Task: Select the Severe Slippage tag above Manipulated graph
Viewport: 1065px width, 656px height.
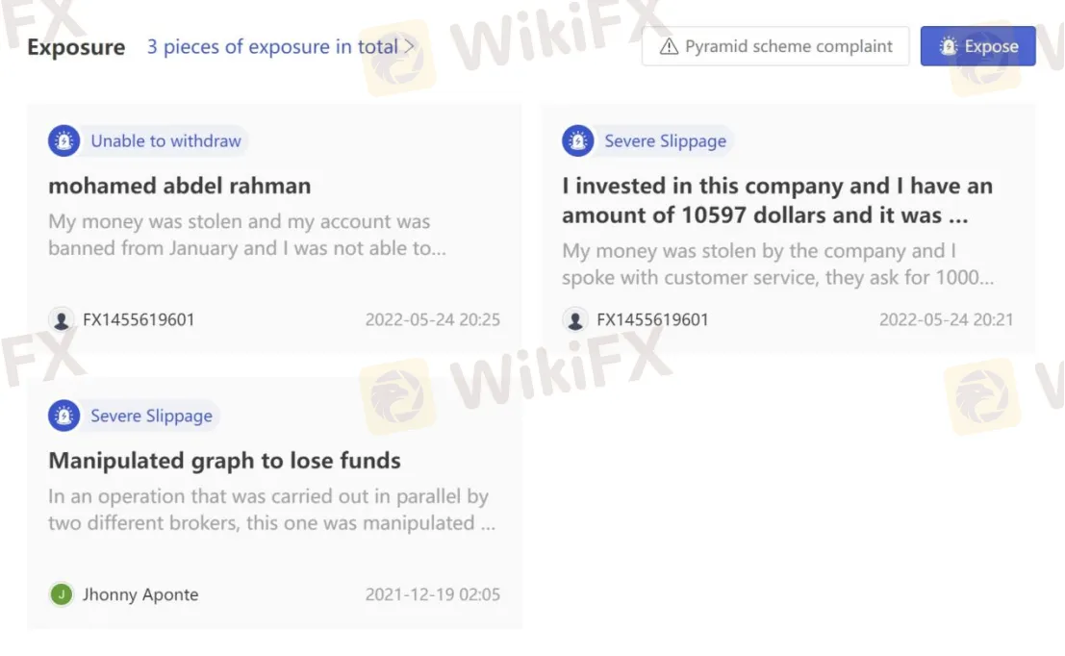Action: pos(151,416)
